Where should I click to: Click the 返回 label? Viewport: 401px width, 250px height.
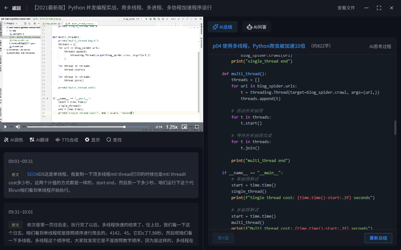(16, 8)
